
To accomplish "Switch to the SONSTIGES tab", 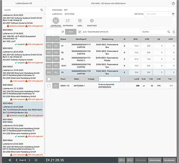I will click(92, 22).
